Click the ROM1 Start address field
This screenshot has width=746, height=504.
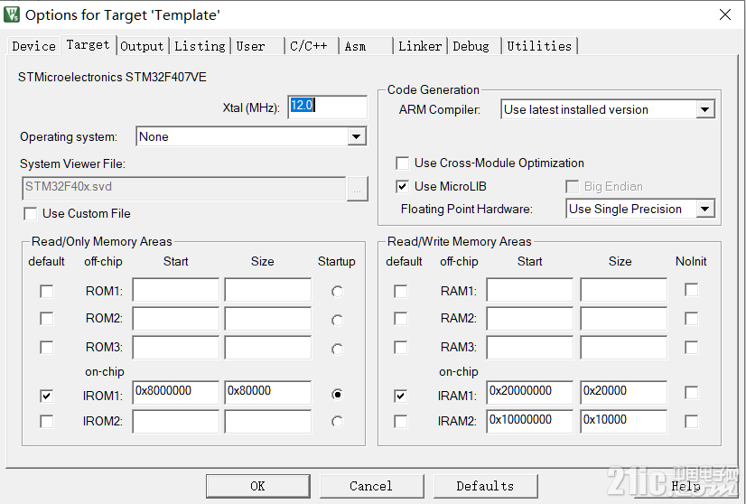click(175, 290)
